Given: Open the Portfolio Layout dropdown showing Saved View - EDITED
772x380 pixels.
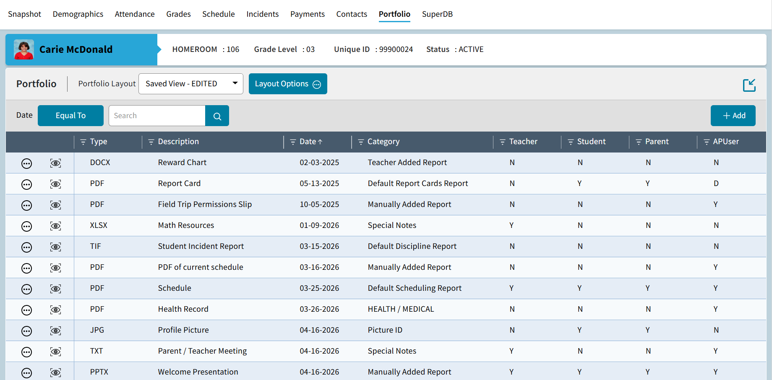Looking at the screenshot, I should pyautogui.click(x=190, y=84).
